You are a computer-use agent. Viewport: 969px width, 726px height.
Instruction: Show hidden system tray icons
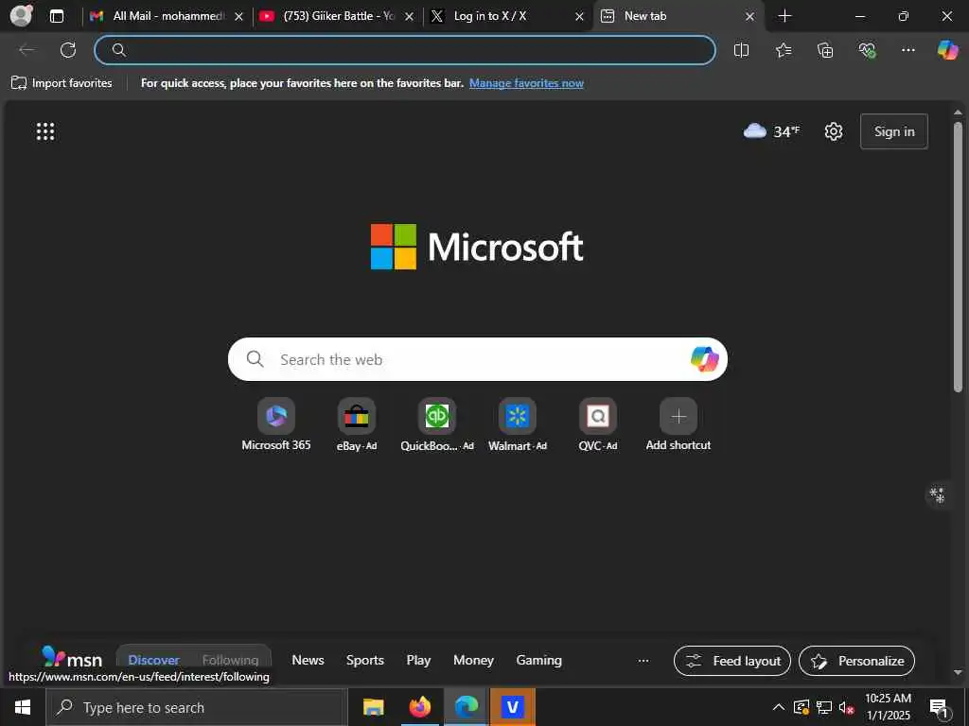click(x=779, y=707)
